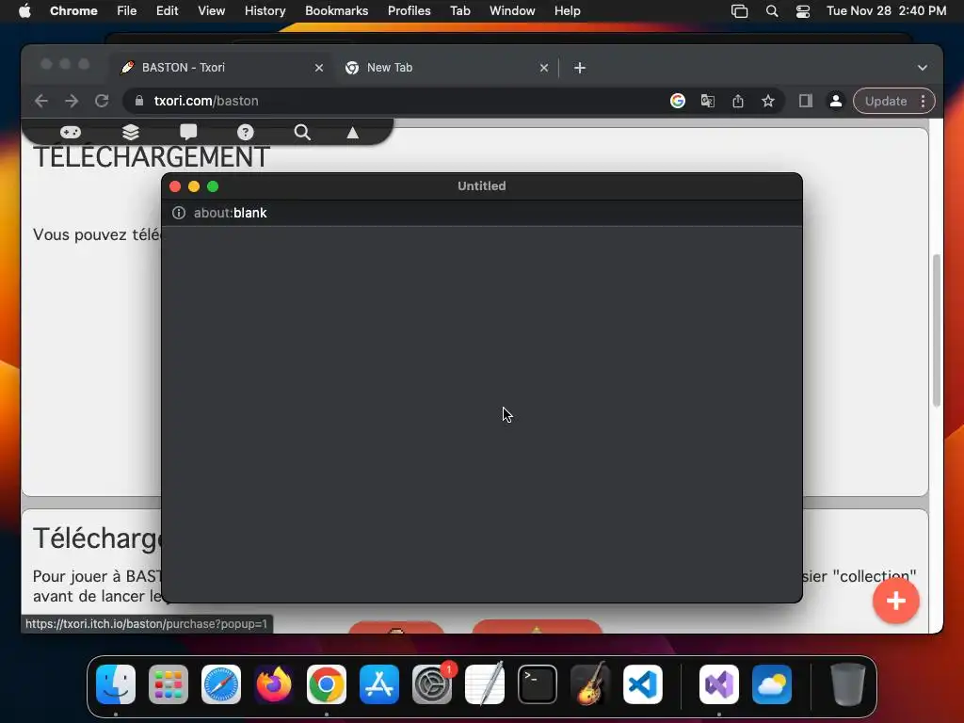Open a new tab with plus button
964x723 pixels.
tap(580, 68)
